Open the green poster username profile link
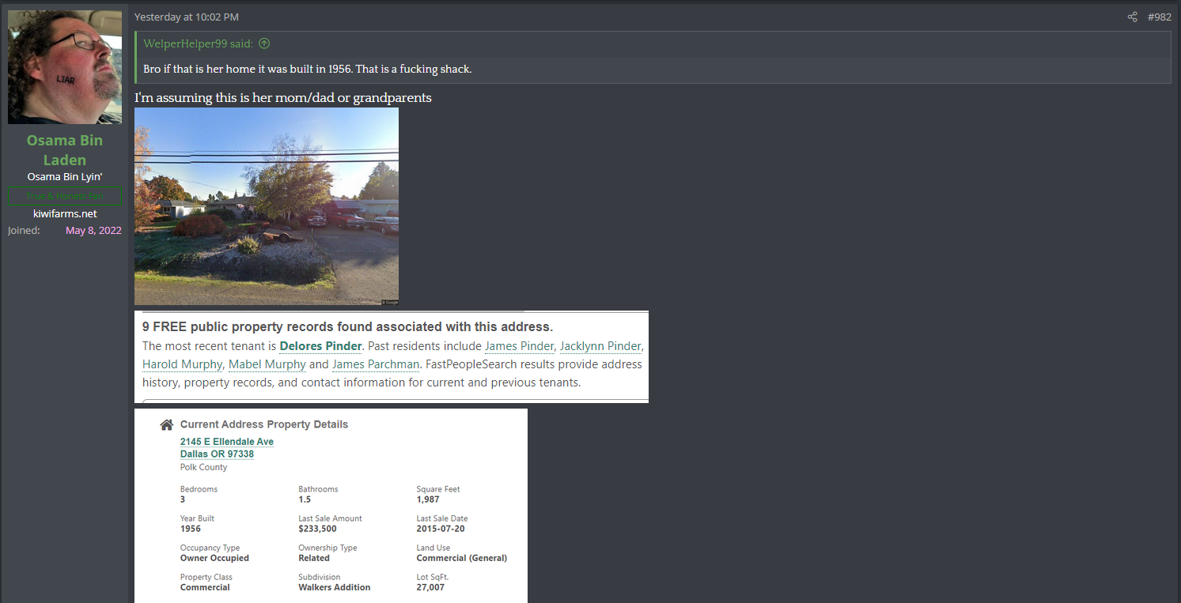 coord(65,150)
